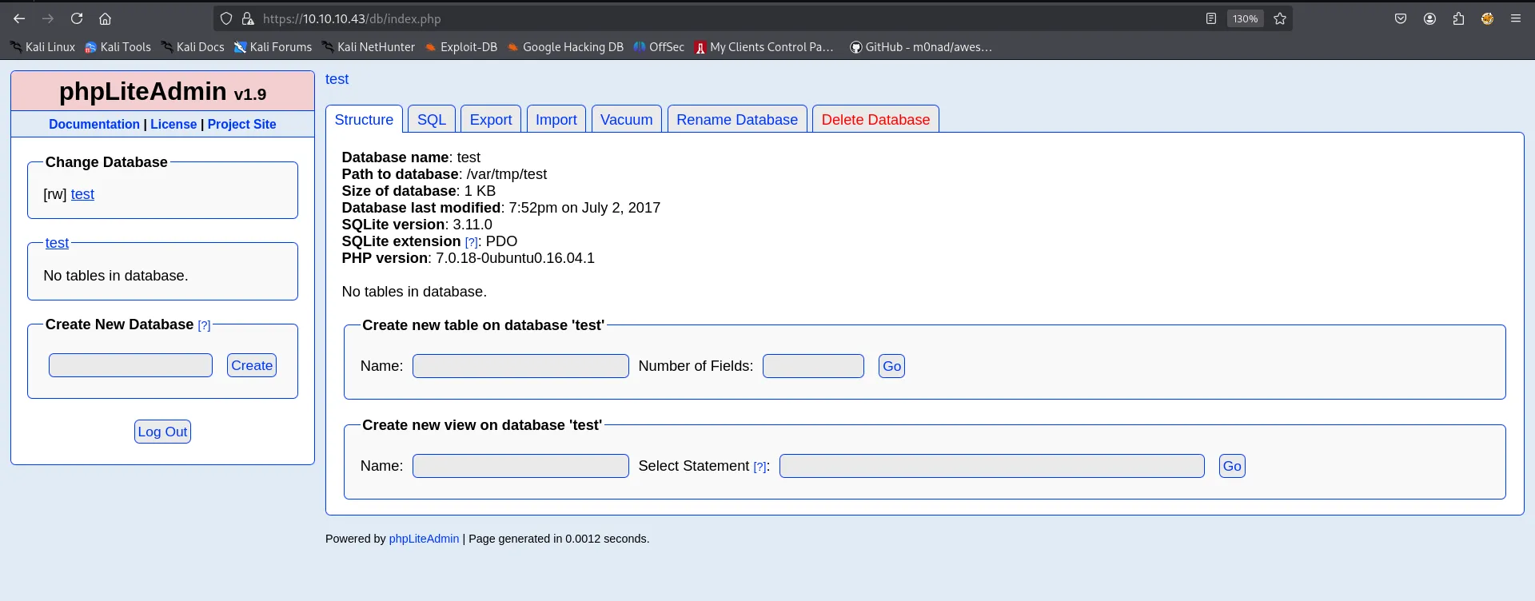View the site connection padlock details

(248, 18)
